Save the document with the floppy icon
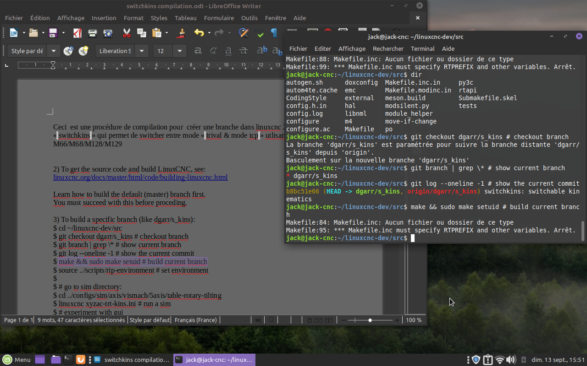This screenshot has width=587, height=366. 53,33
